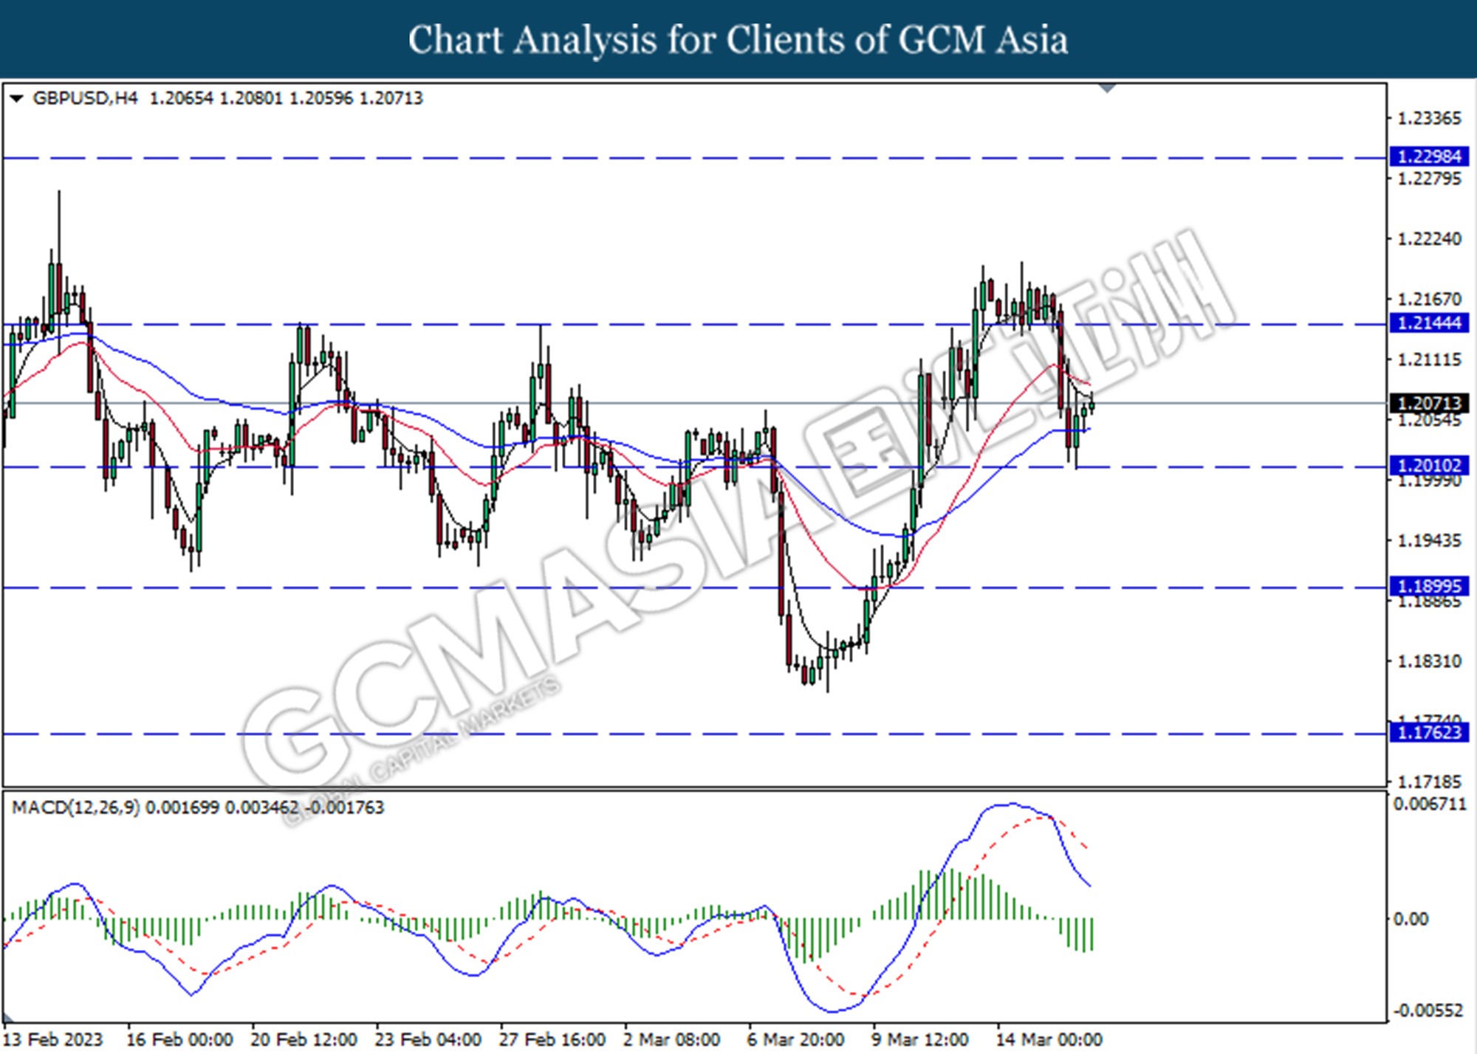Click the scroll marker at bottom-left of time axis

9,1019
